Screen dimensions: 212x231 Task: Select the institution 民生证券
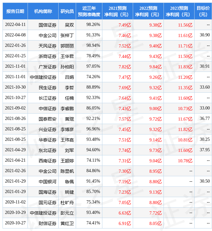pos(48,88)
